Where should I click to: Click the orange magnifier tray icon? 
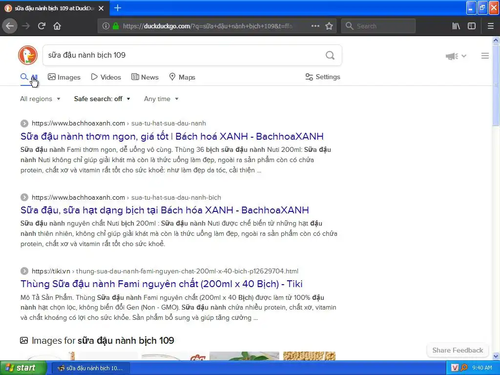[x=464, y=368]
